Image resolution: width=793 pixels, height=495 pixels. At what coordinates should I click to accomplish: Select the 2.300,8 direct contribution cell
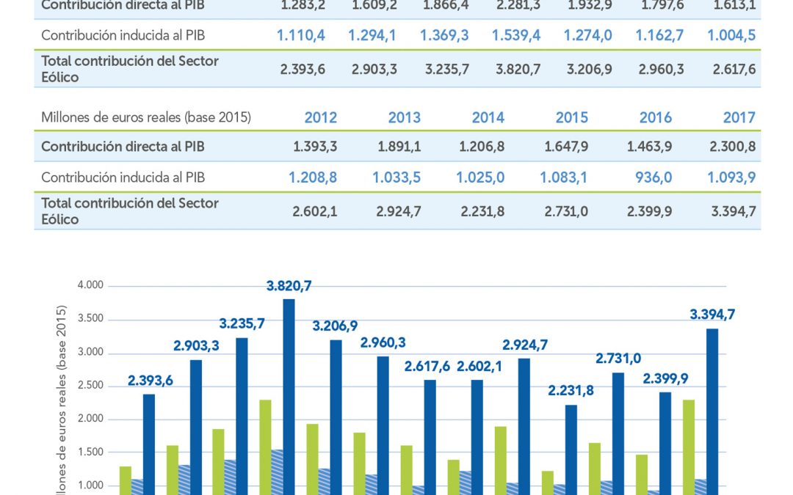[x=732, y=147]
